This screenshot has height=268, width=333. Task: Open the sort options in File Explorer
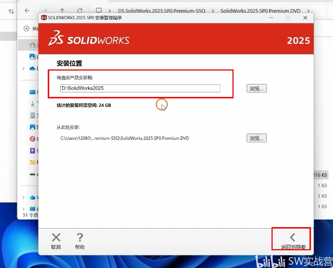coord(11,11)
